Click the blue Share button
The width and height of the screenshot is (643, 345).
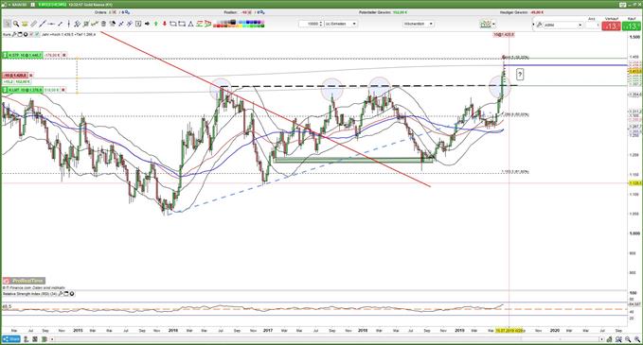coord(11,339)
